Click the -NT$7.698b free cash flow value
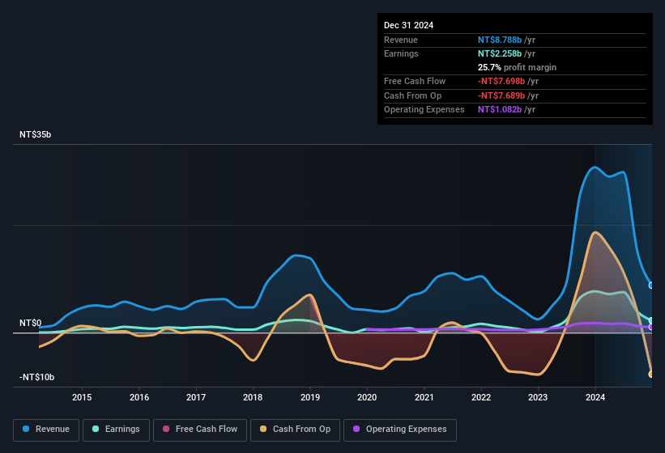The width and height of the screenshot is (665, 453). (x=501, y=81)
